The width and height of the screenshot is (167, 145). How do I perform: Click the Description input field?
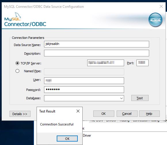click(96, 53)
